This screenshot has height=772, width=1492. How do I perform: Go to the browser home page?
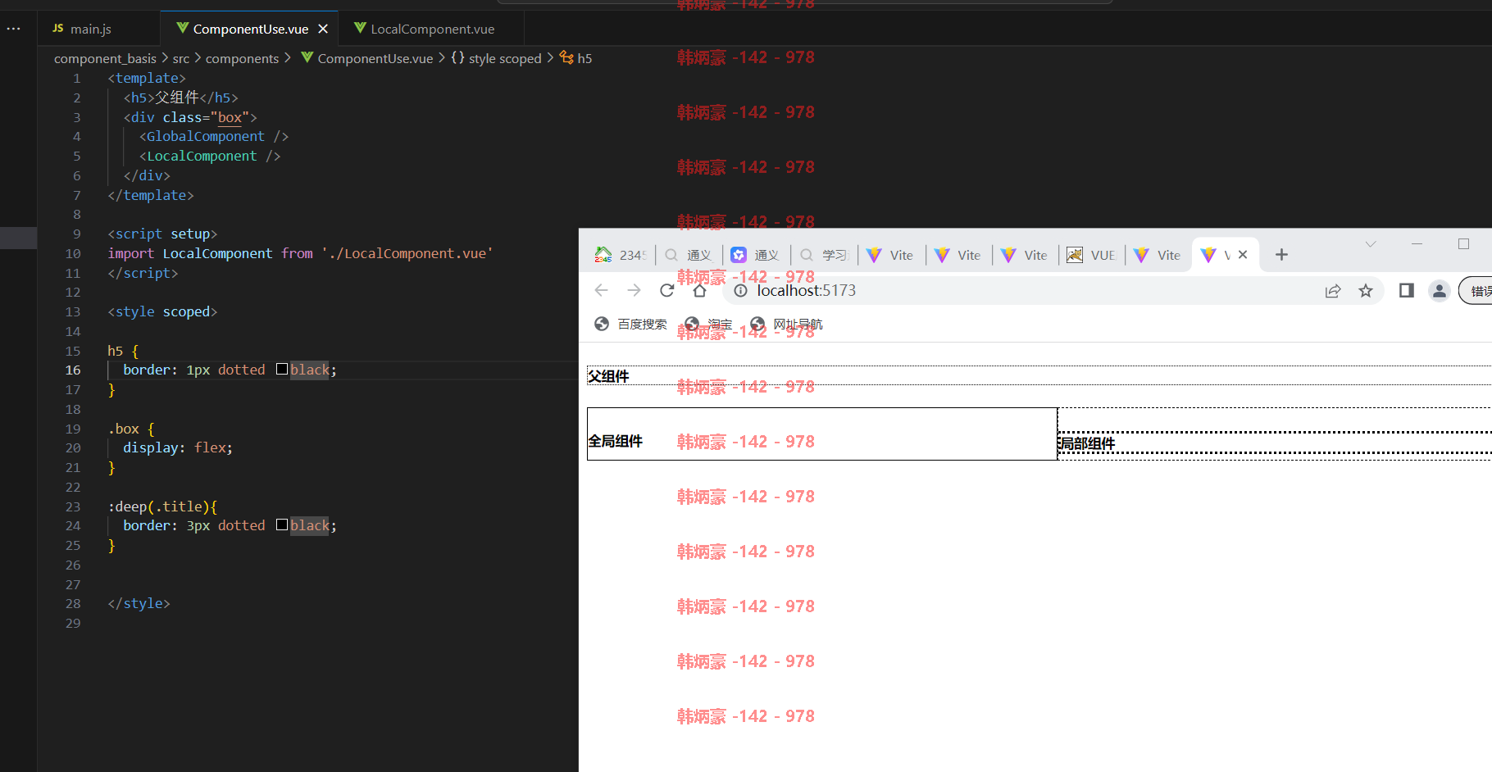tap(699, 290)
